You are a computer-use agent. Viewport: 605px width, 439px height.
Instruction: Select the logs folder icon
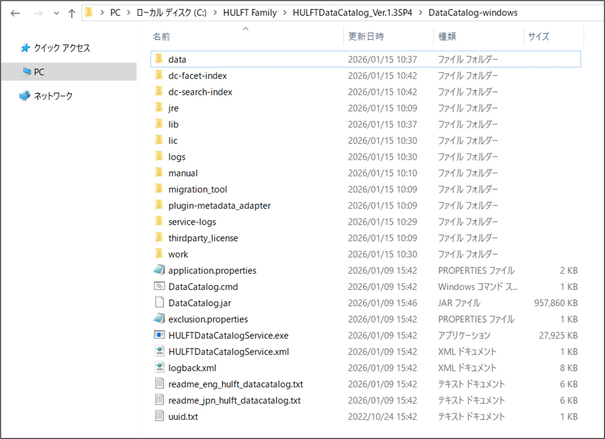(159, 156)
